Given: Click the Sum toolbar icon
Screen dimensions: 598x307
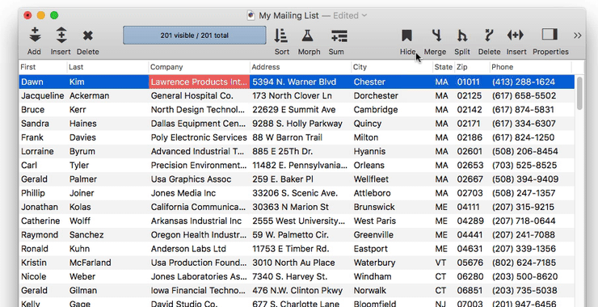Looking at the screenshot, I should tap(339, 36).
